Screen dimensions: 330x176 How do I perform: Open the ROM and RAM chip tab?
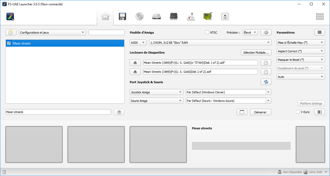(x=174, y=17)
